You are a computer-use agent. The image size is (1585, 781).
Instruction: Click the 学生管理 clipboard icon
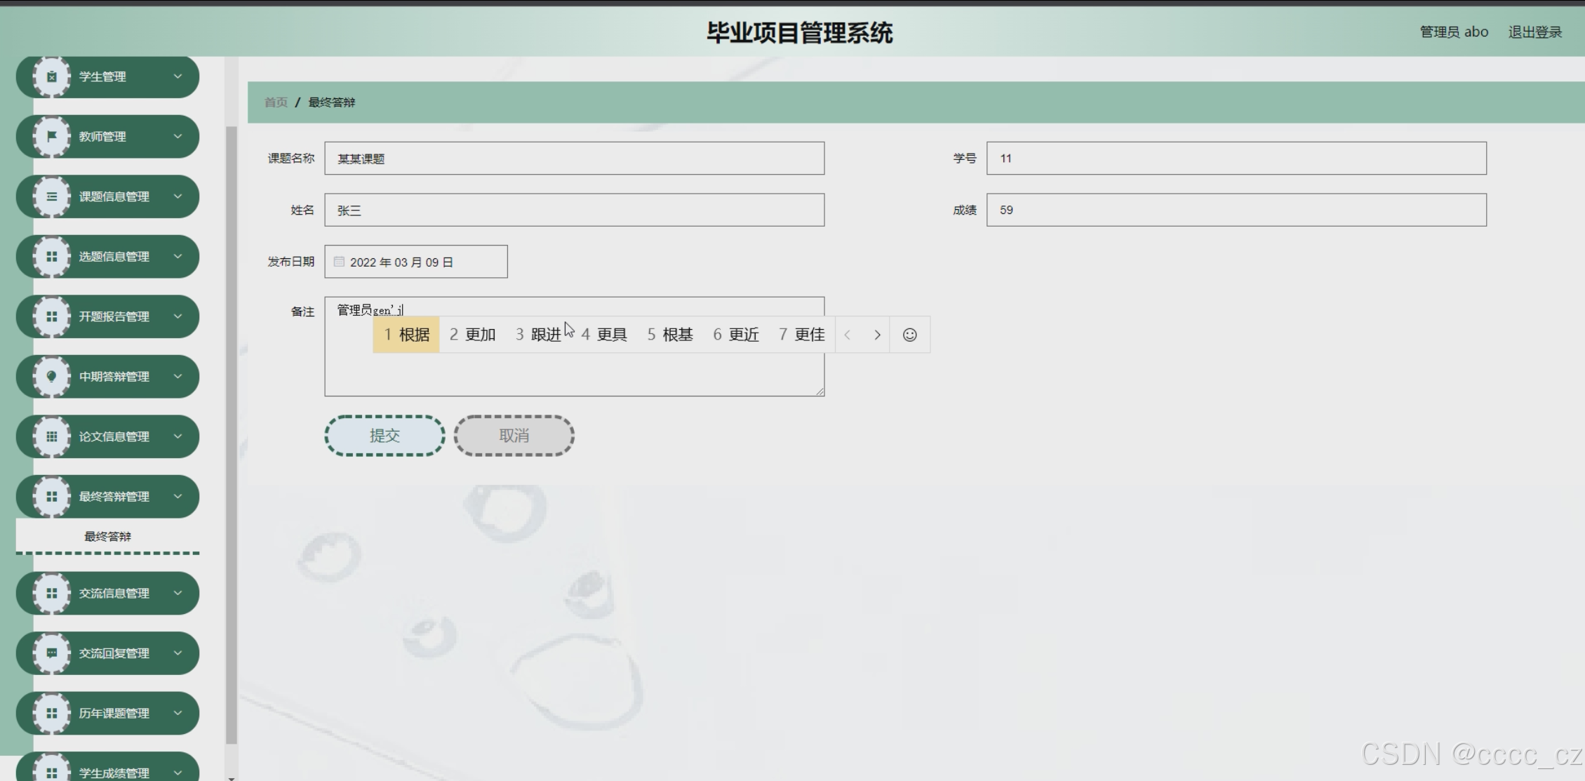[52, 76]
